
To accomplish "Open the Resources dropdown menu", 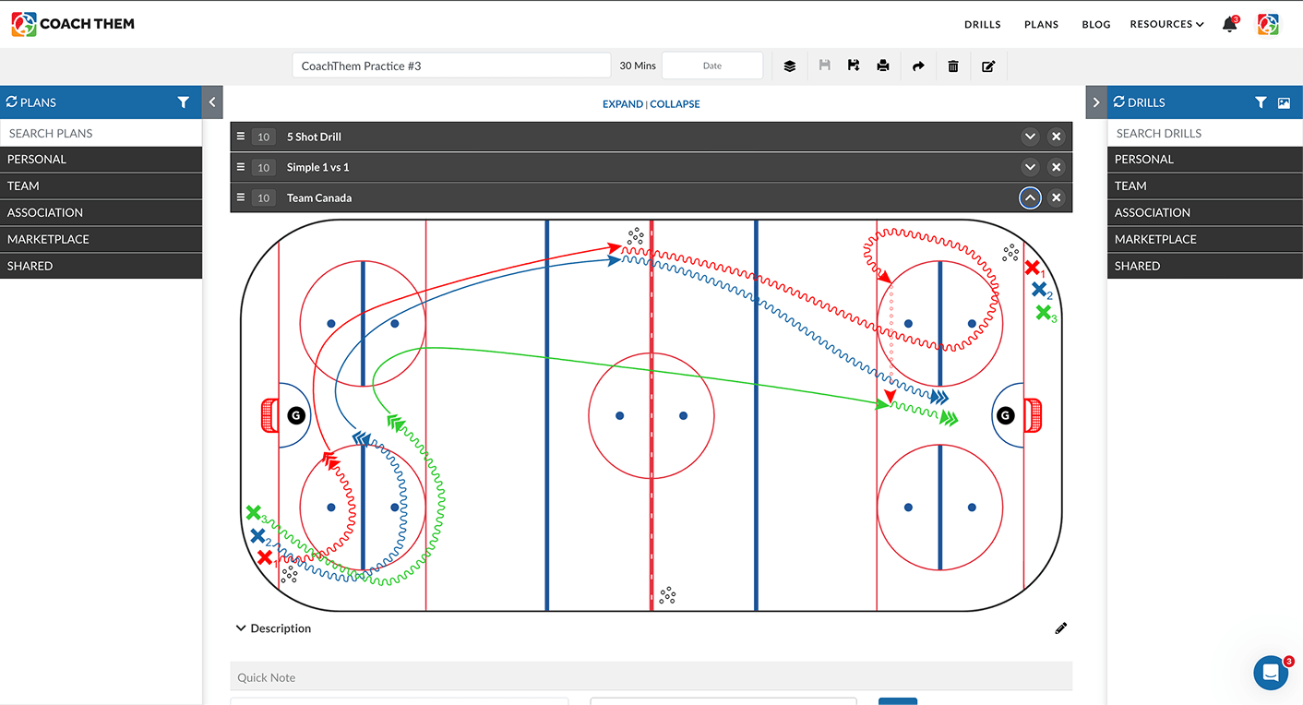I will (1166, 24).
